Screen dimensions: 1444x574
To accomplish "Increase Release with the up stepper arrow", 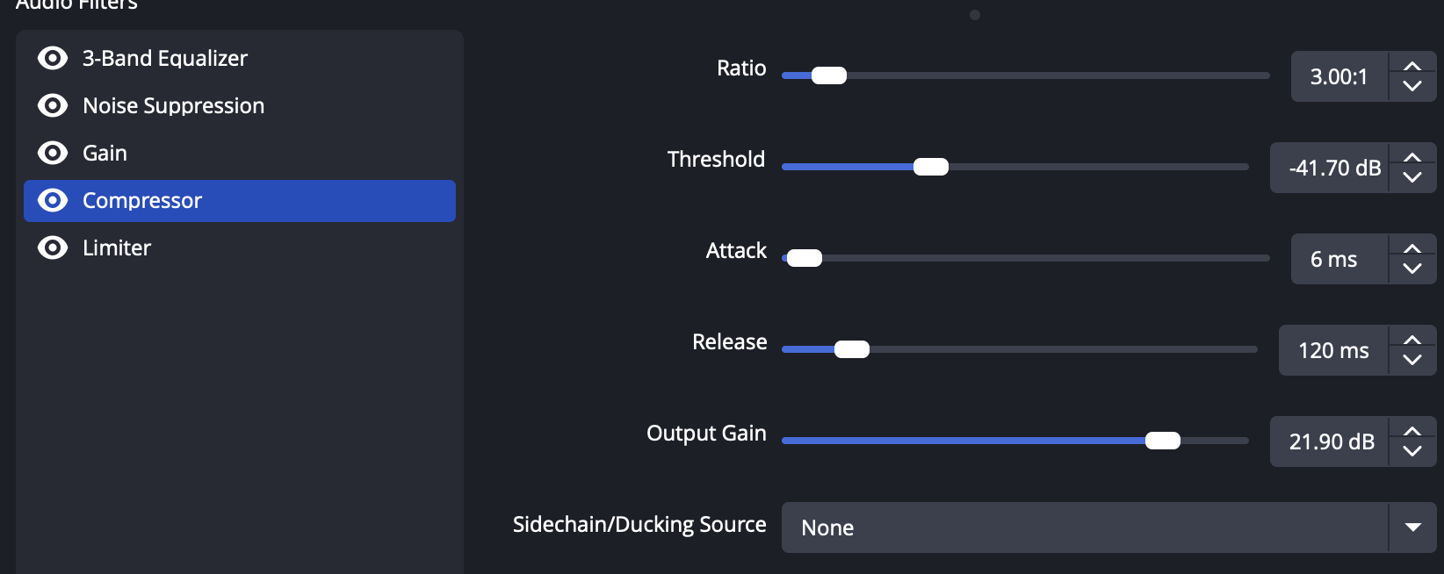I will [1412, 341].
